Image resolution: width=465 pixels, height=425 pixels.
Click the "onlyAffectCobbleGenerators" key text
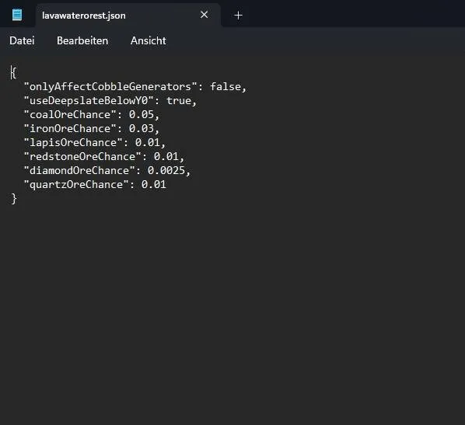[x=110, y=86]
